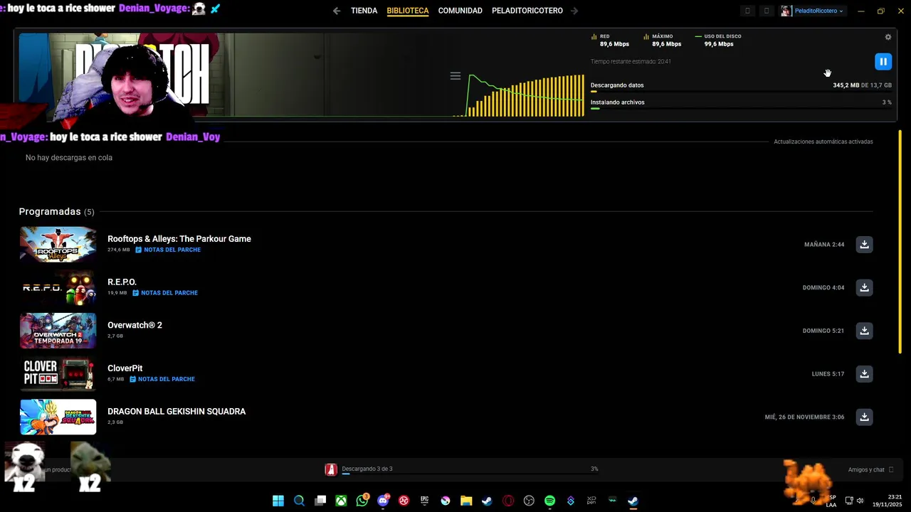Open OBS Studio from the taskbar

[529, 501]
